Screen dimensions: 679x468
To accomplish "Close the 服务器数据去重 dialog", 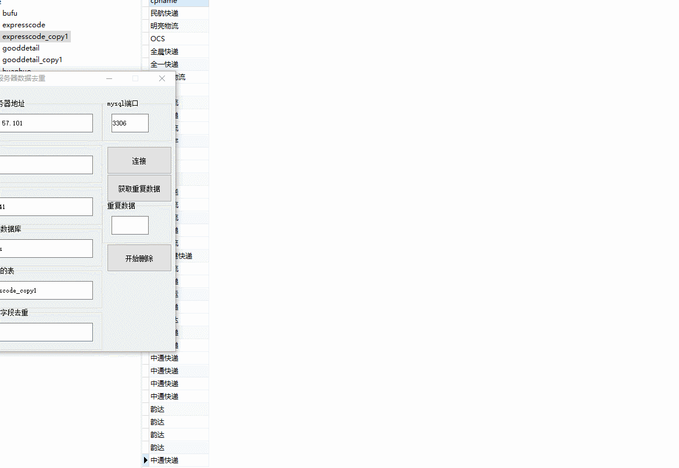I will [162, 78].
